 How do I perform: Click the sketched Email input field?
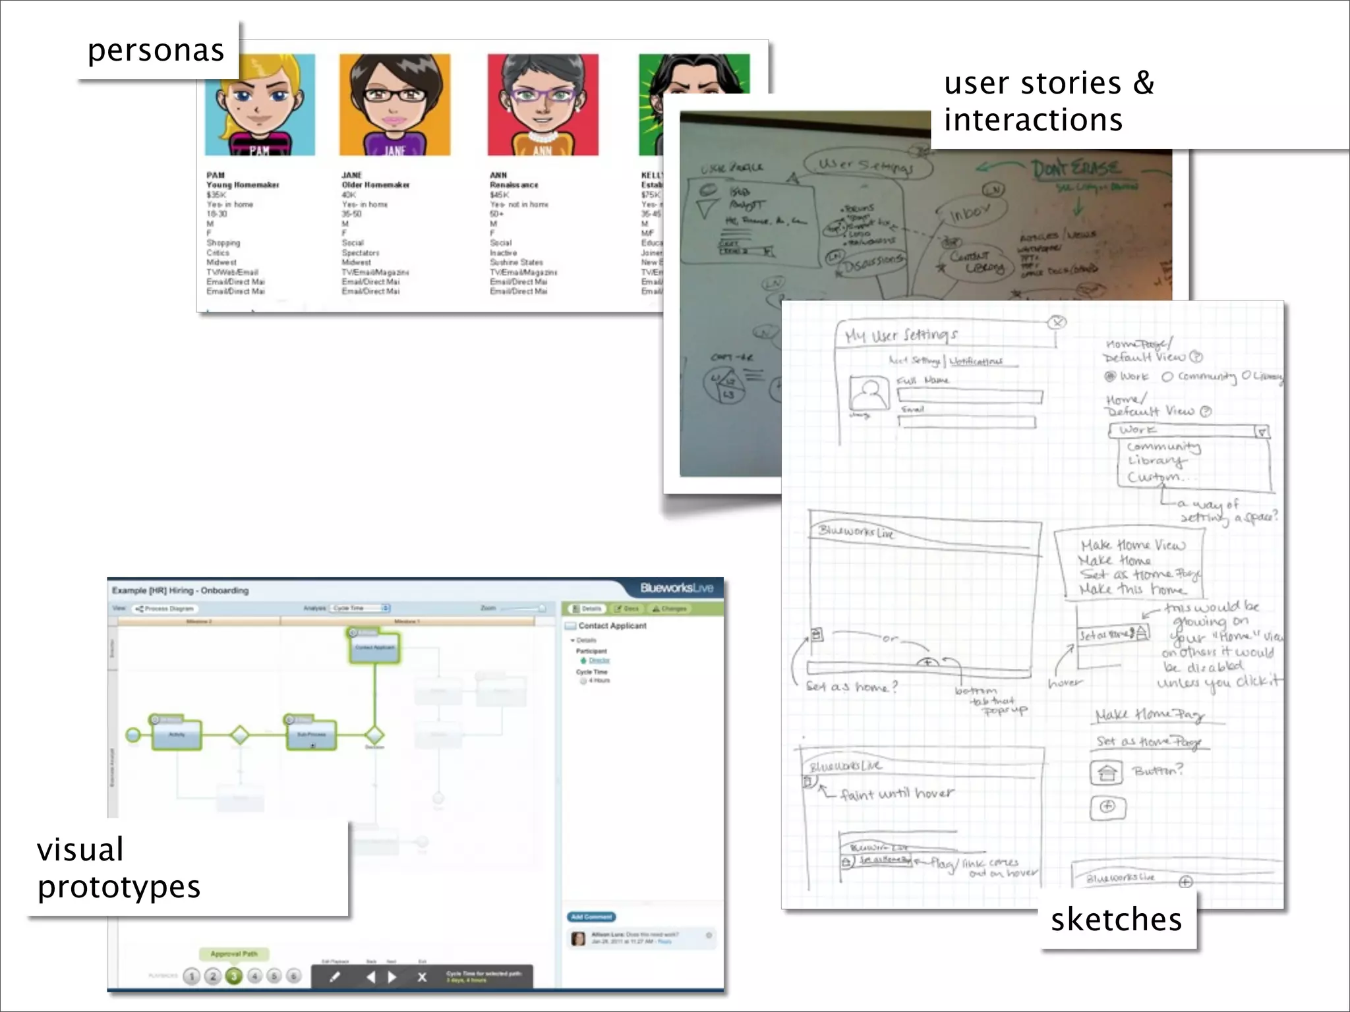(x=967, y=422)
